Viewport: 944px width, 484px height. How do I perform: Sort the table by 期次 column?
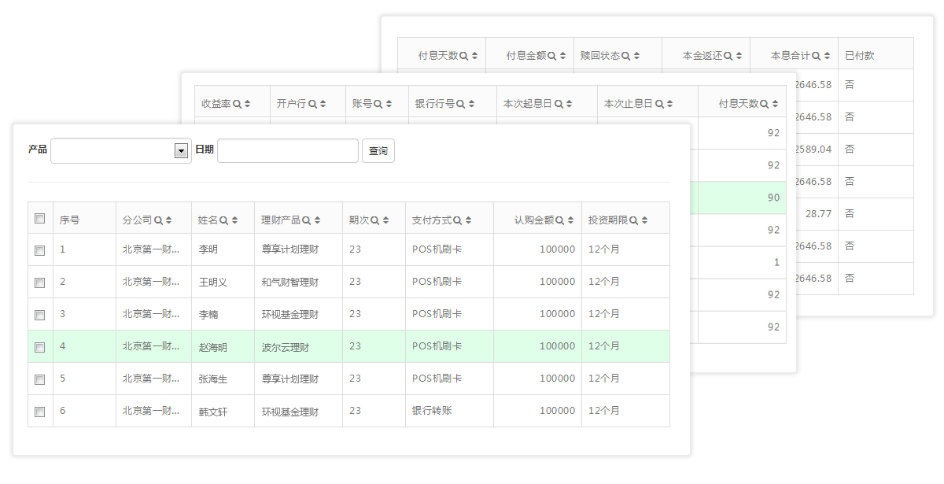point(385,220)
